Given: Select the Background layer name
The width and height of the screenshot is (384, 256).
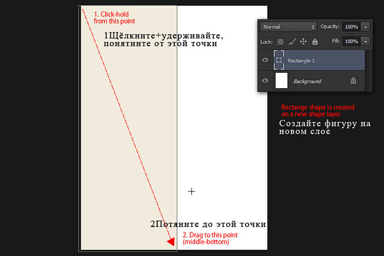Looking at the screenshot, I should (307, 81).
